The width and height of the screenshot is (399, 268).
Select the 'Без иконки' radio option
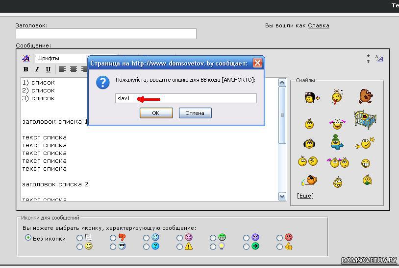28,238
